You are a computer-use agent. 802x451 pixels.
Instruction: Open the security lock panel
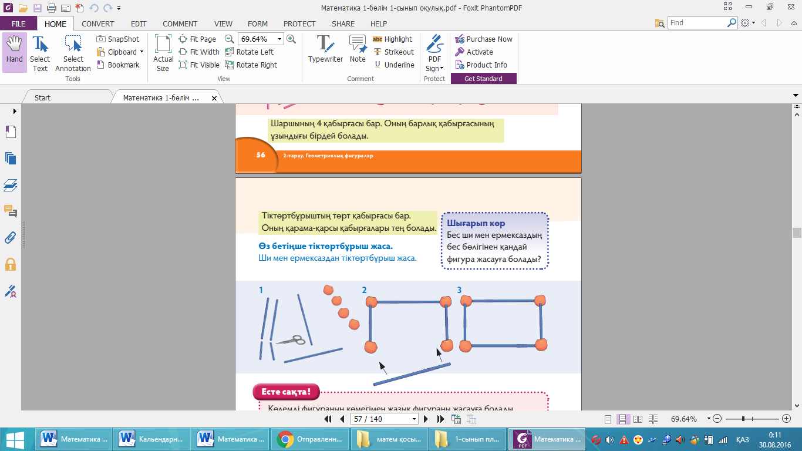(10, 264)
